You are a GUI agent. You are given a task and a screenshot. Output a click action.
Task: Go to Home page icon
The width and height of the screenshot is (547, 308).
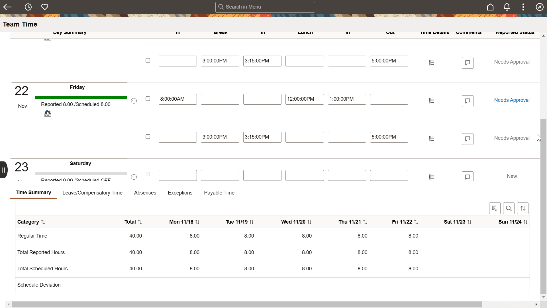(x=490, y=7)
